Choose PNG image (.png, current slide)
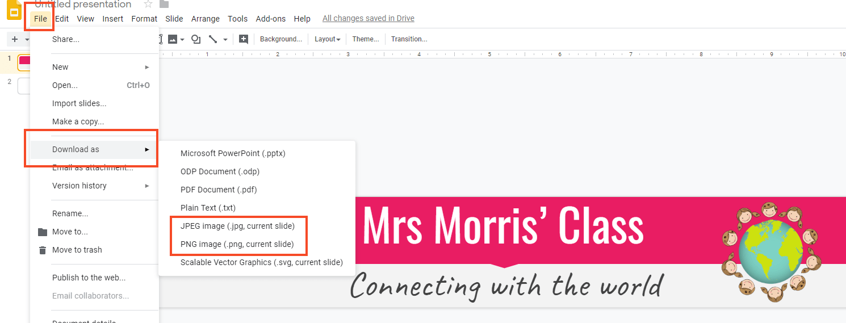This screenshot has height=323, width=846. pyautogui.click(x=237, y=244)
